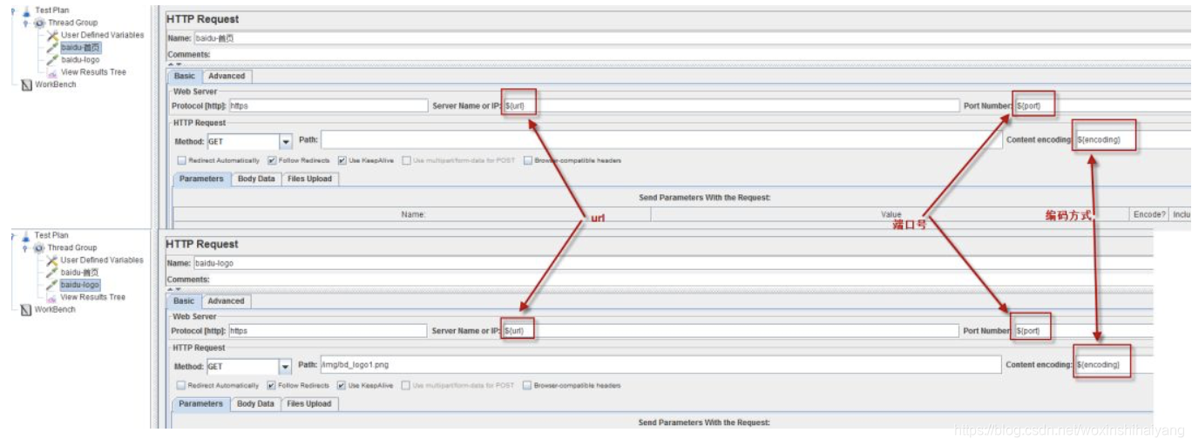Screen dimensions: 1192x446
Task: Click Server Name or IP field in baidu-logo request
Action: click(x=731, y=331)
